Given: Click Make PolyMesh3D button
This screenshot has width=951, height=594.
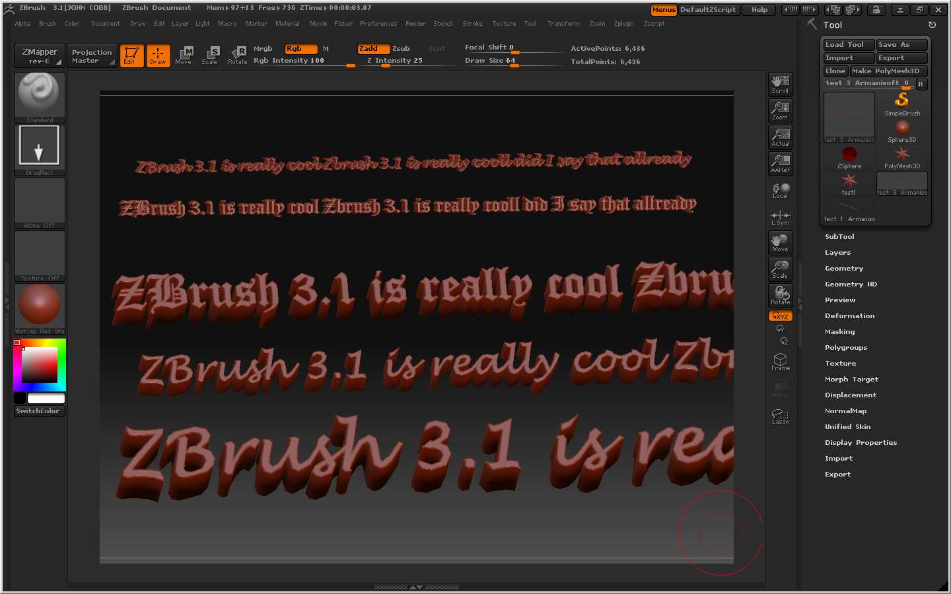Looking at the screenshot, I should pyautogui.click(x=888, y=71).
